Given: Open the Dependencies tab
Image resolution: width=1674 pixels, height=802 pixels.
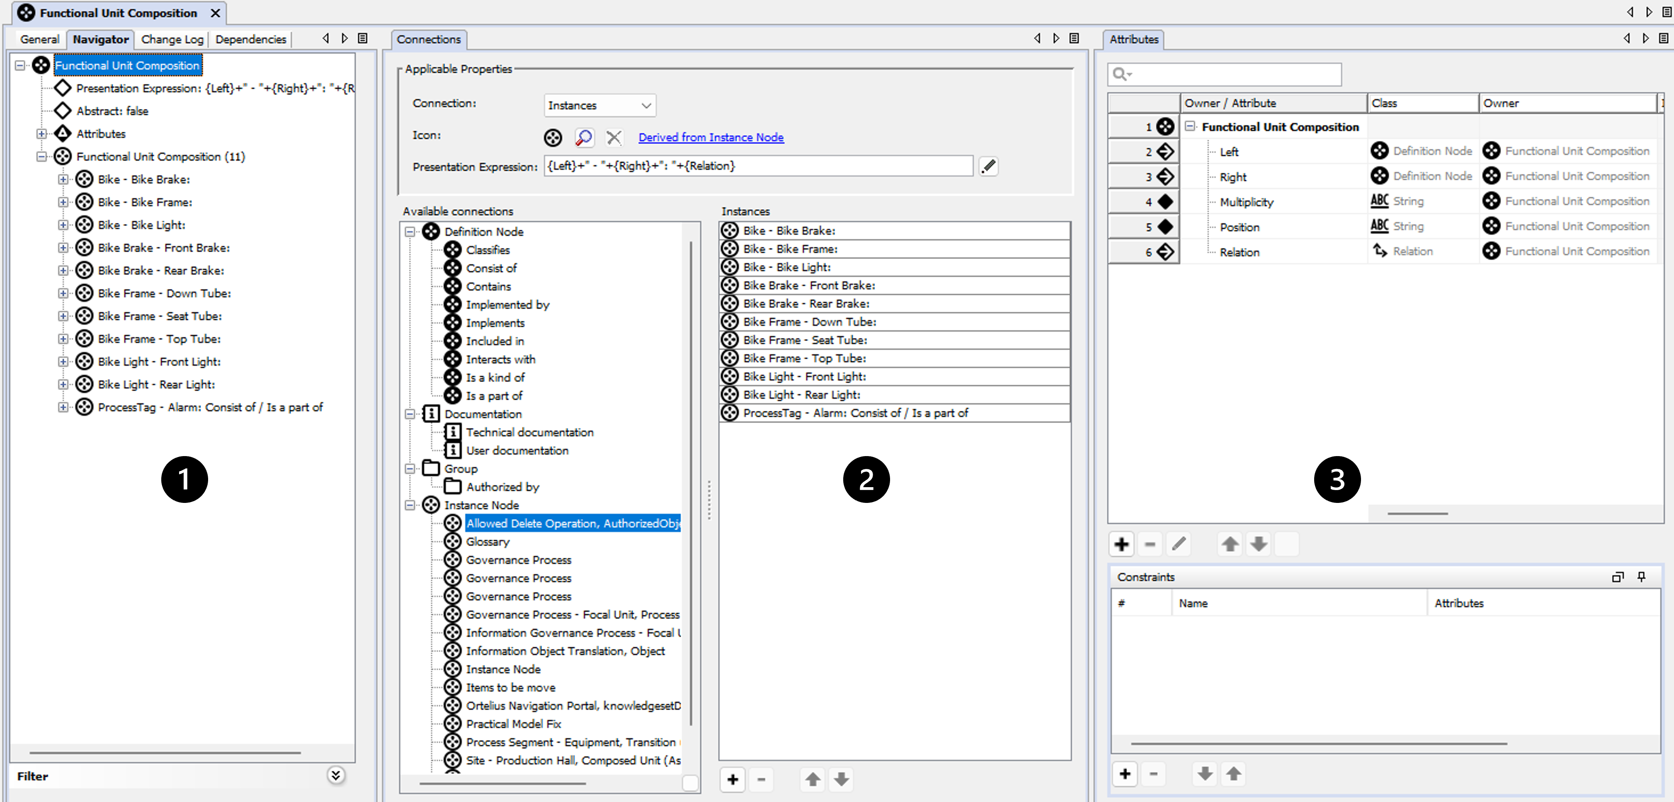Looking at the screenshot, I should coord(250,39).
